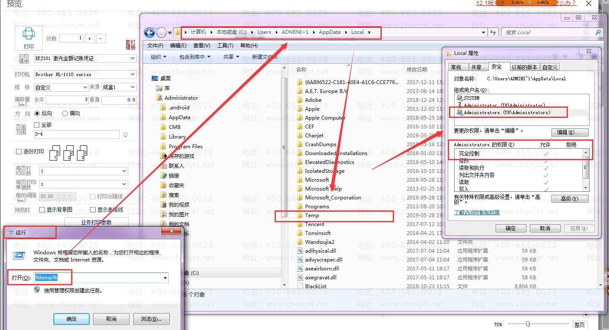The image size is (609, 330).
Task: Click the axeairborn.dll file icon
Action: pyautogui.click(x=300, y=269)
